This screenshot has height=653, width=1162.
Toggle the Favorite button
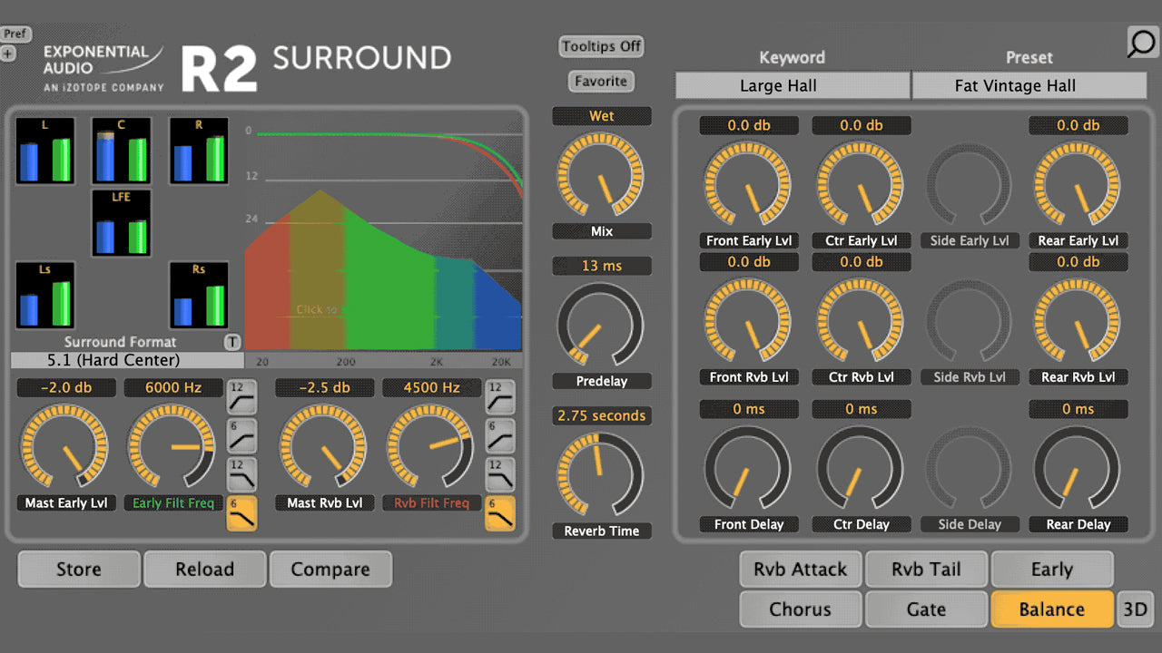601,82
